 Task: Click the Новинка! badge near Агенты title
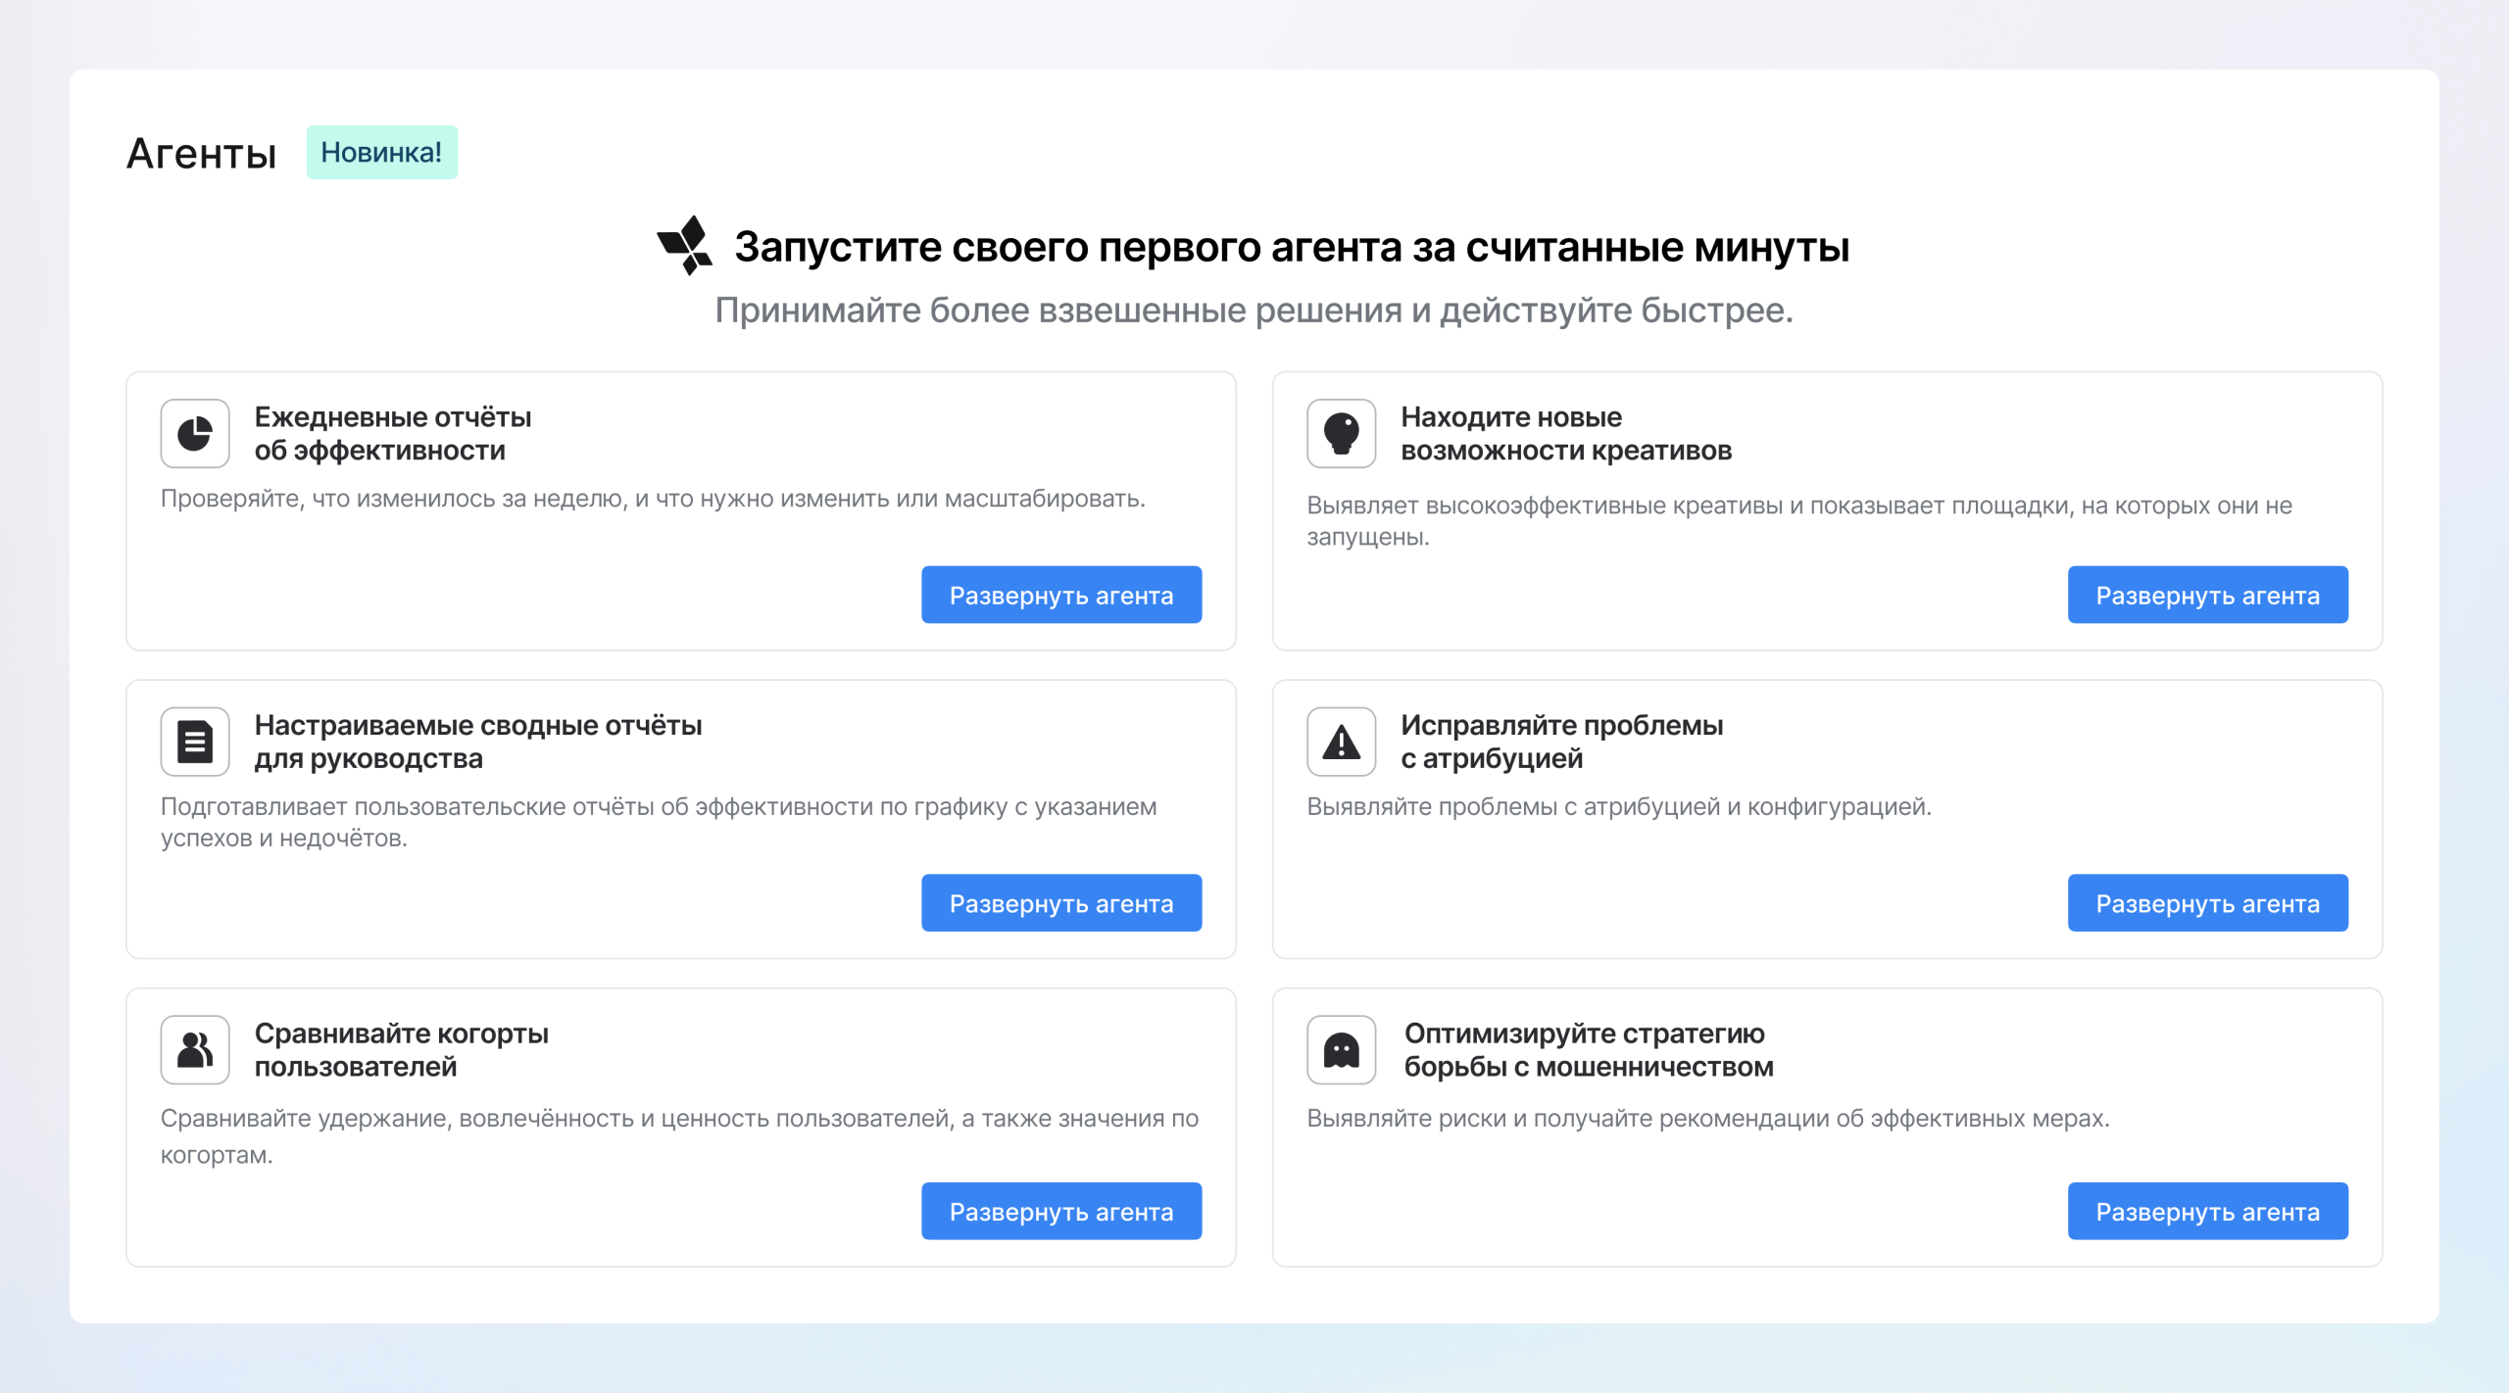(381, 152)
